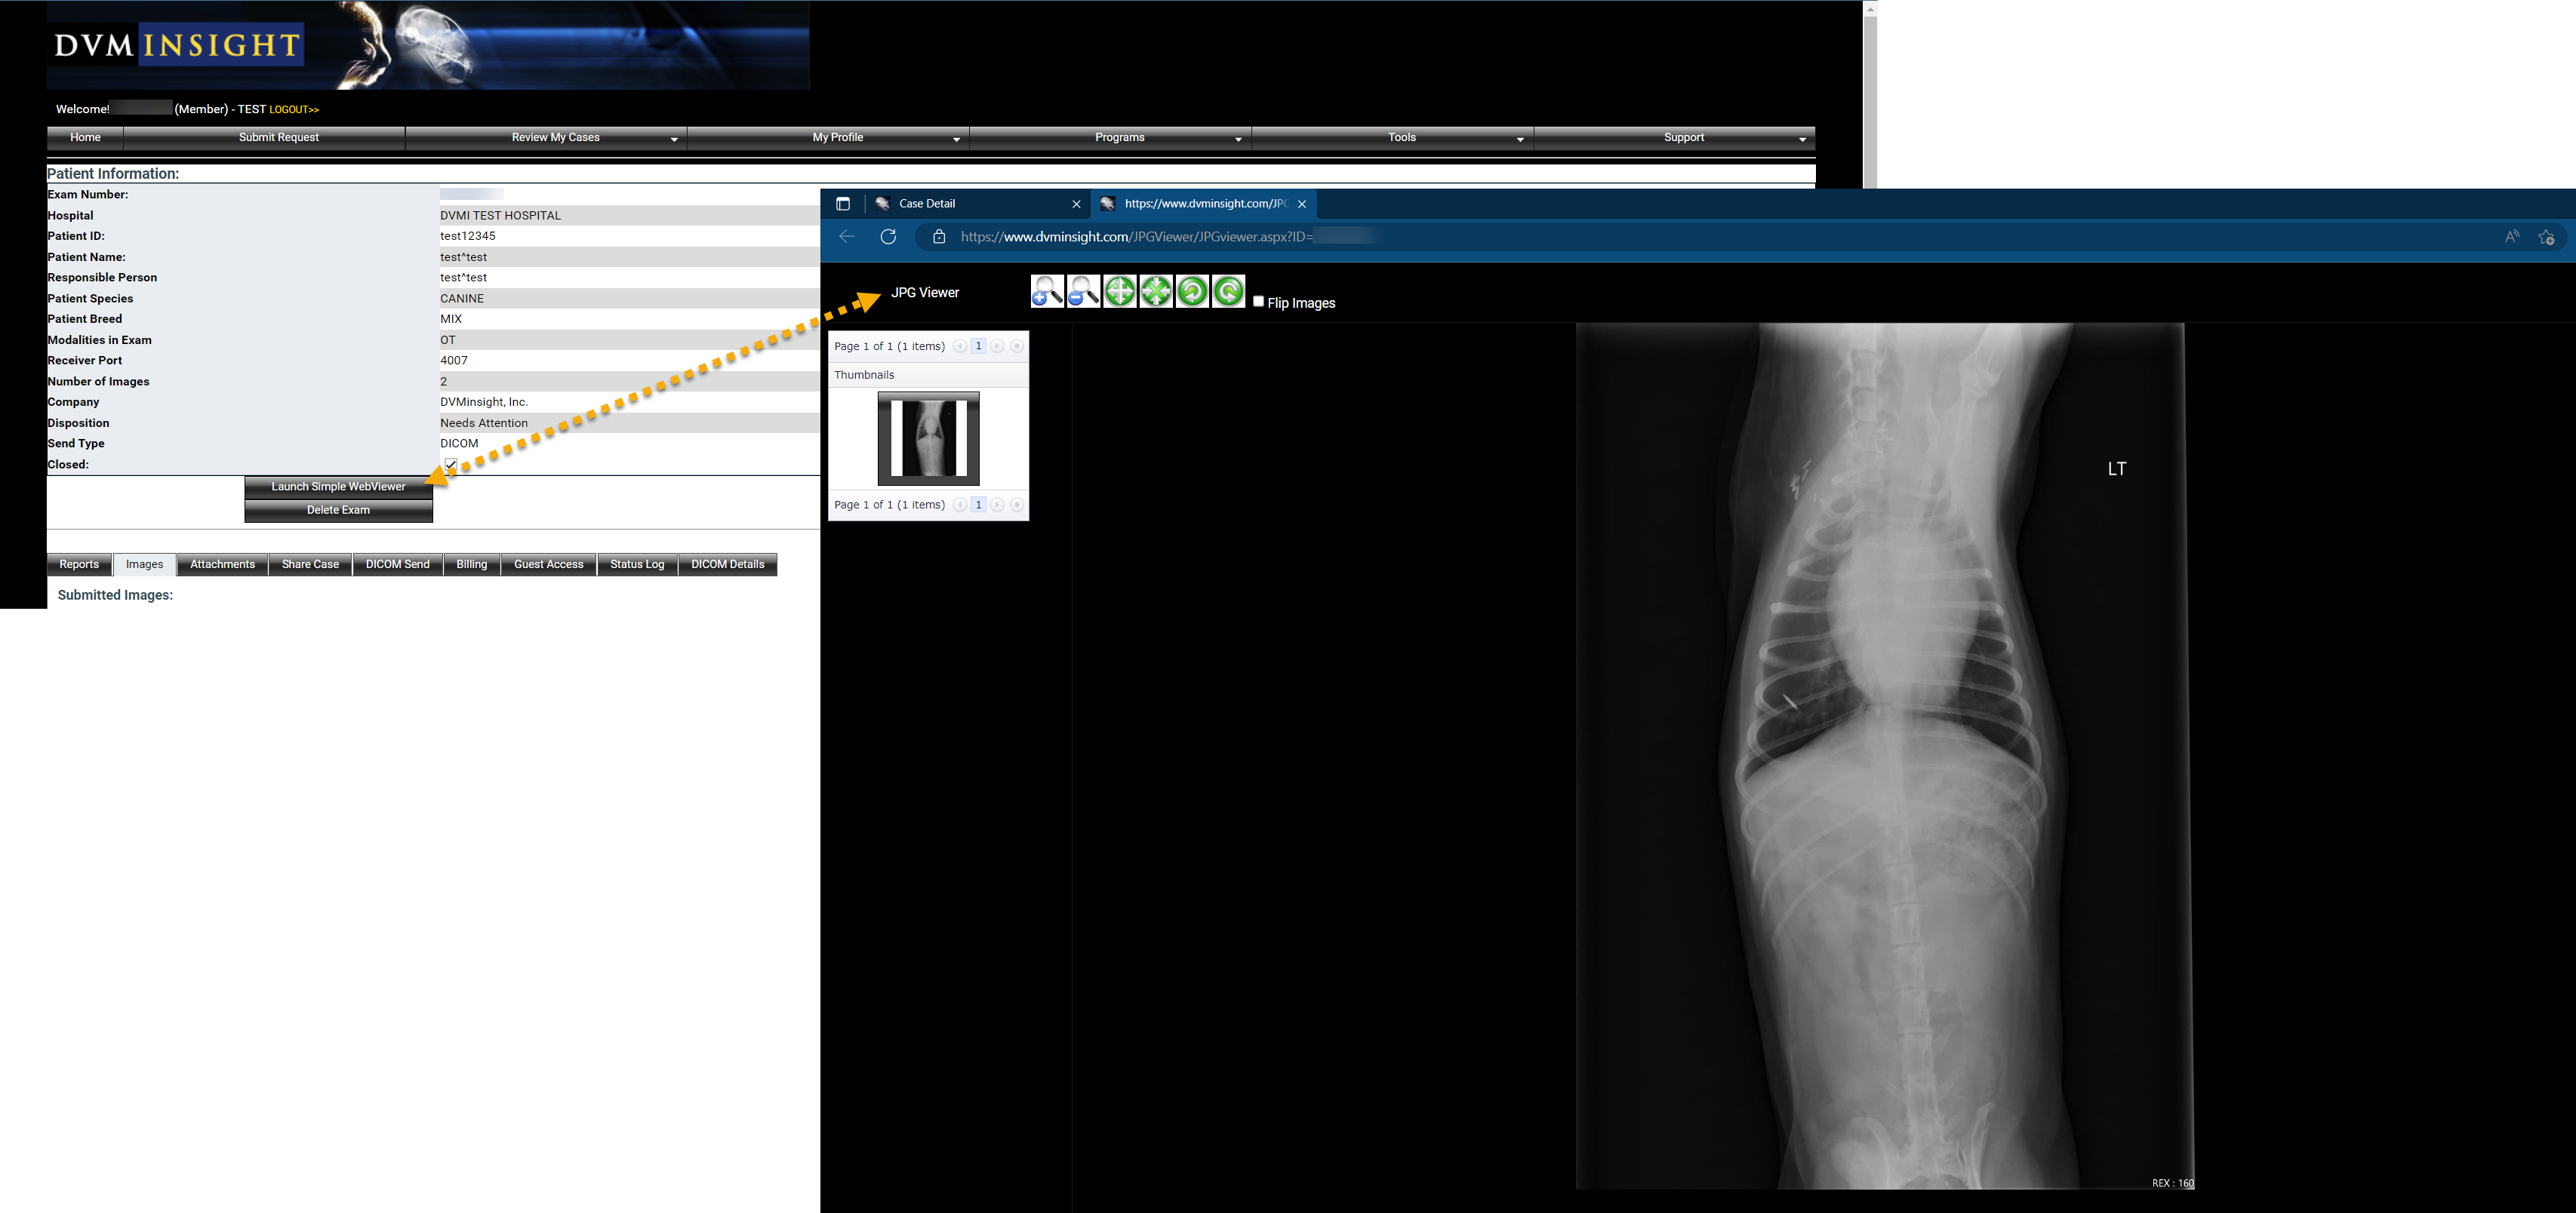Click last page button in top pager
The height and width of the screenshot is (1213, 2576).
[1016, 347]
